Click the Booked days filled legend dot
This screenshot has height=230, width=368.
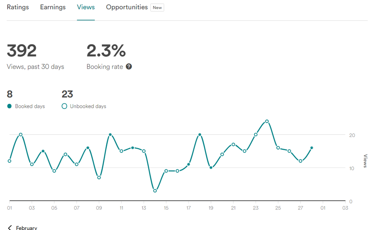pyautogui.click(x=9, y=106)
